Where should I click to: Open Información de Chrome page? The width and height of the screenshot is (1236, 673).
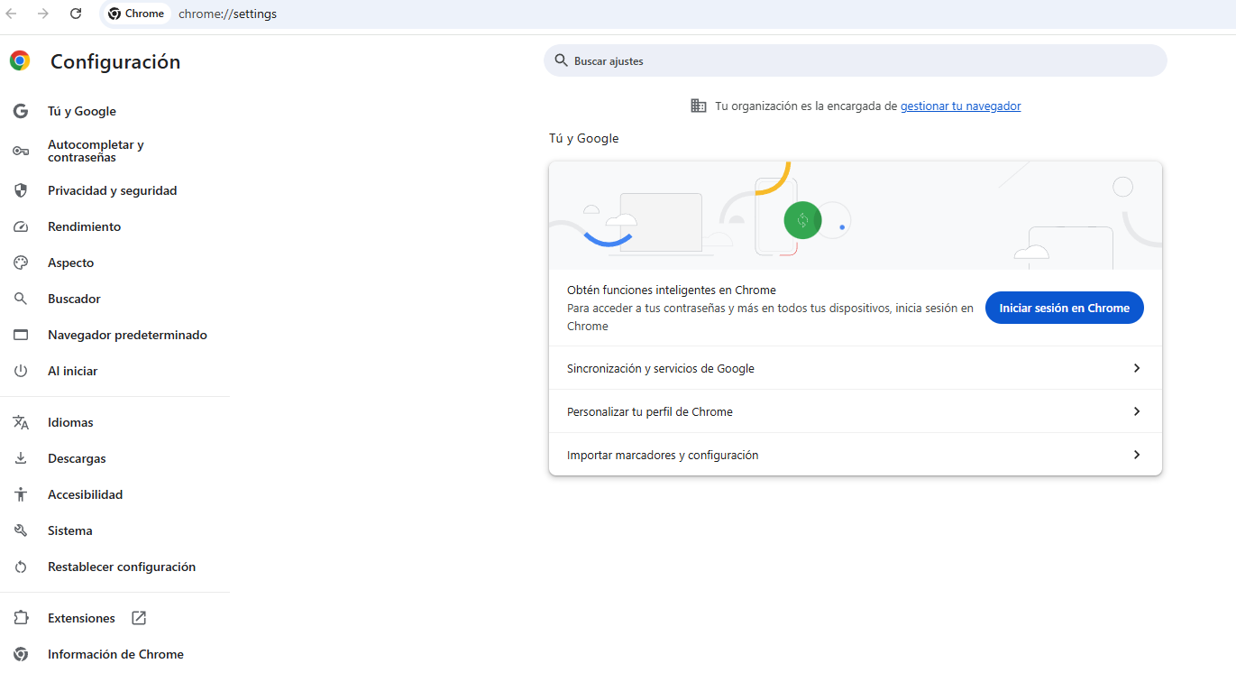point(115,654)
